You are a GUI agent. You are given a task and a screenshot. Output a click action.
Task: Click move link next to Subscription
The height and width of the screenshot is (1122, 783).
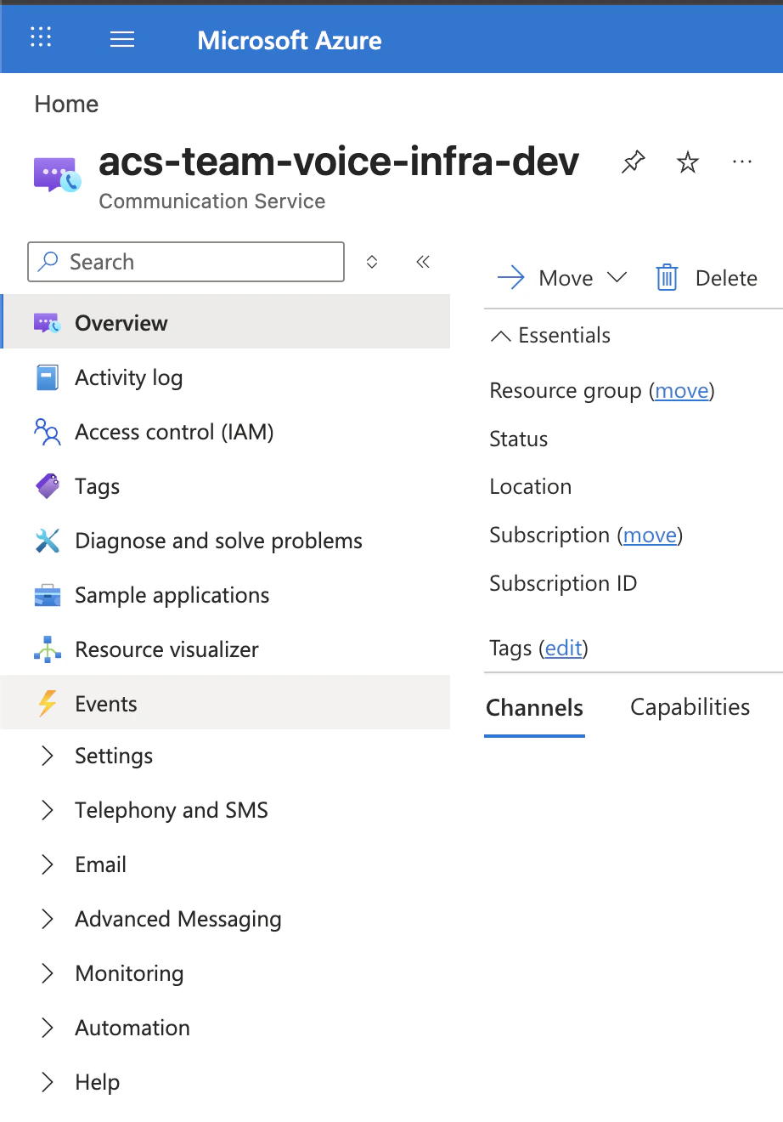click(650, 535)
